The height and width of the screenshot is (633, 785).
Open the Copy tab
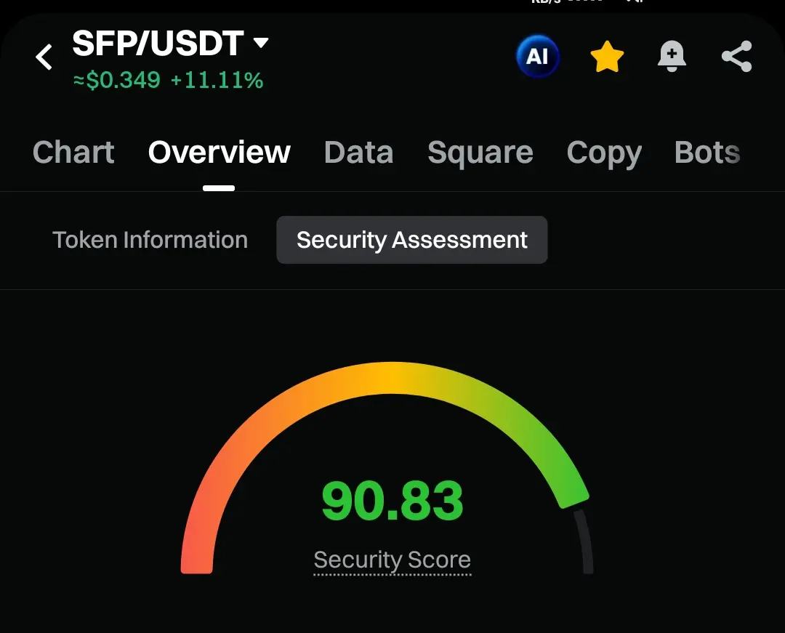click(603, 153)
